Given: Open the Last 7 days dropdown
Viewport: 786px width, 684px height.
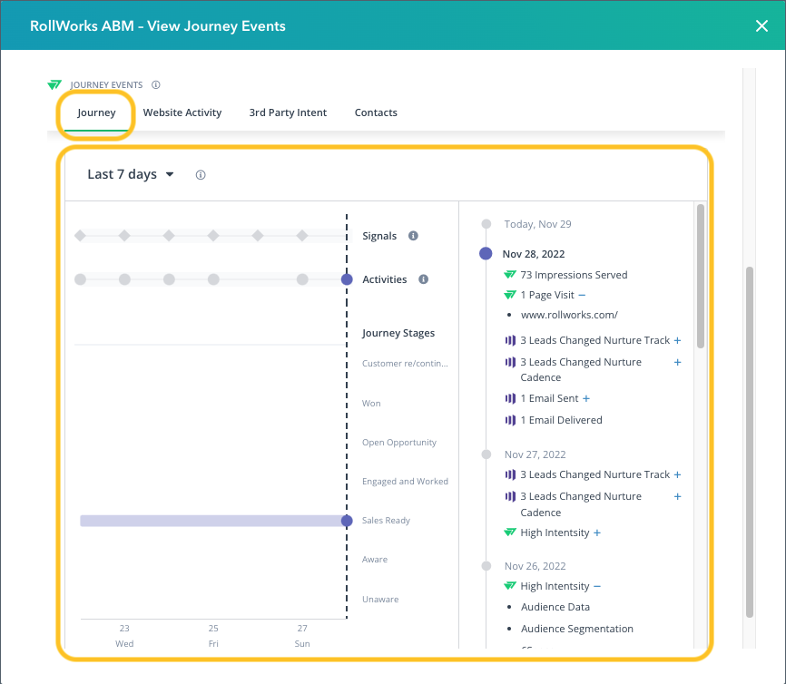Looking at the screenshot, I should (131, 174).
